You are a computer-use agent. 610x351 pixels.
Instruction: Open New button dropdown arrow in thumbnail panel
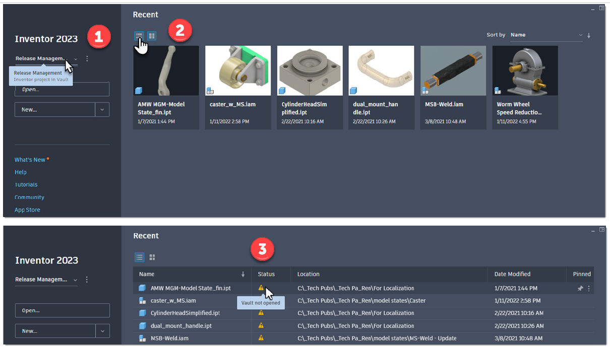point(102,109)
